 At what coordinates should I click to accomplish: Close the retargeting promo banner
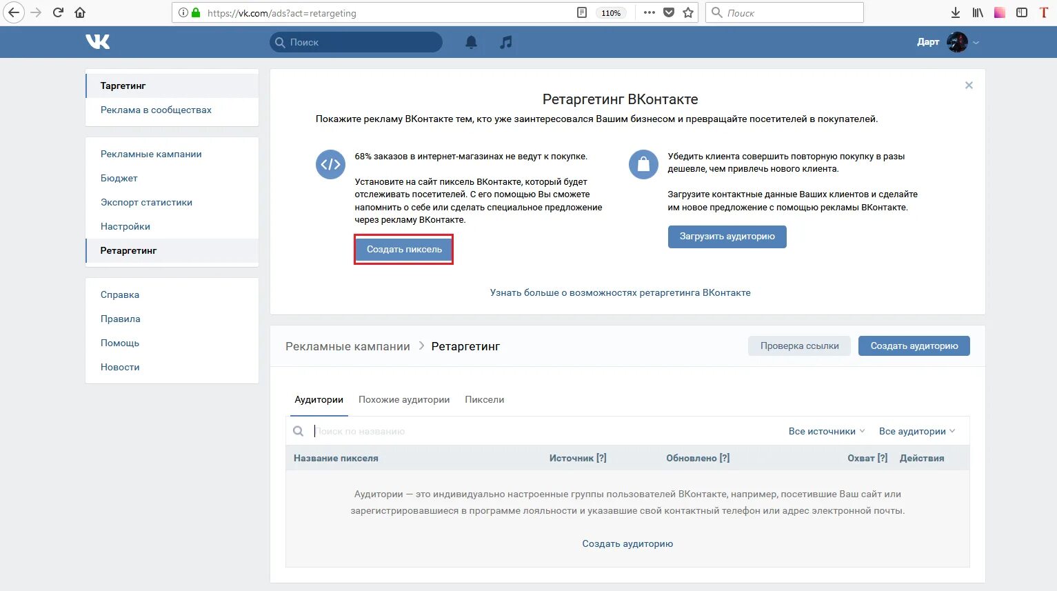pos(969,86)
